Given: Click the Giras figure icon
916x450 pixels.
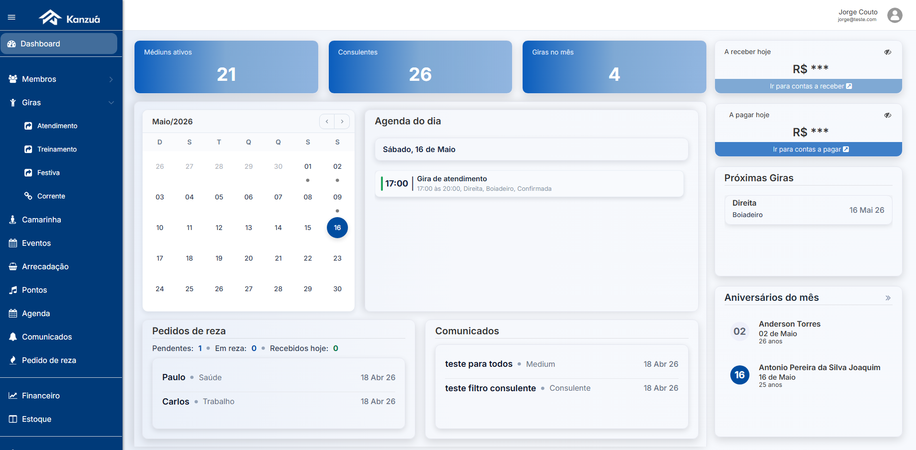Looking at the screenshot, I should point(13,102).
